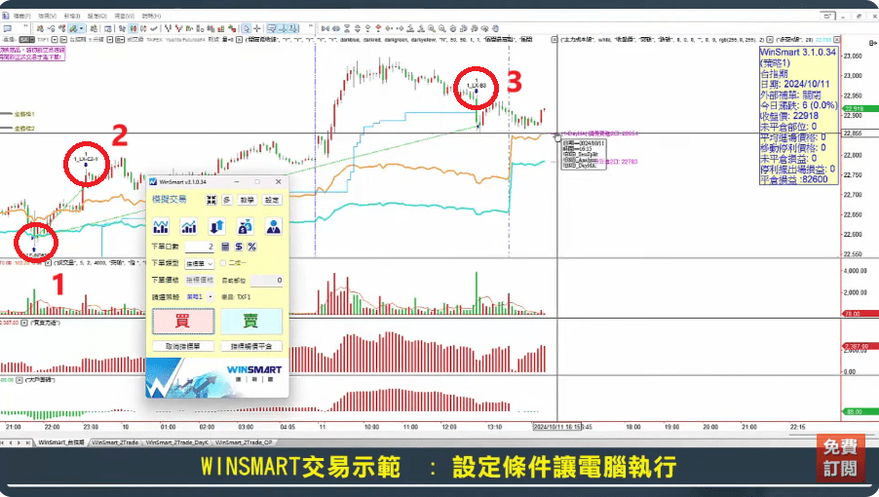Open the 設定 settings button in WinSmart panel
Viewport: 879px width, 497px height.
272,200
